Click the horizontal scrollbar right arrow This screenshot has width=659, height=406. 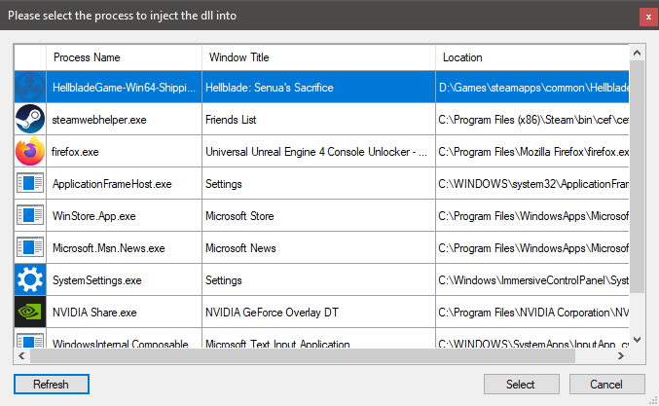pyautogui.click(x=623, y=356)
